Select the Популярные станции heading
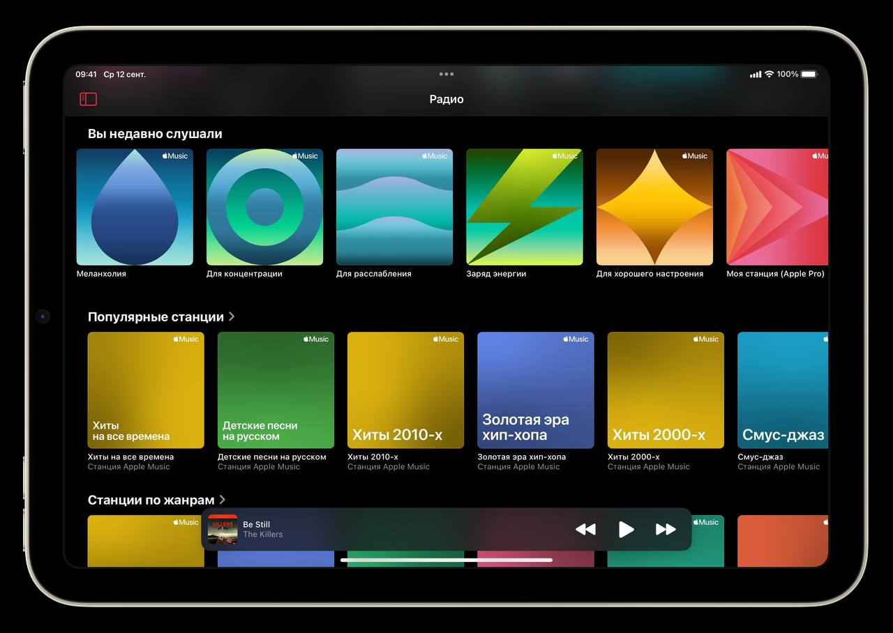The height and width of the screenshot is (633, 893). pos(156,317)
